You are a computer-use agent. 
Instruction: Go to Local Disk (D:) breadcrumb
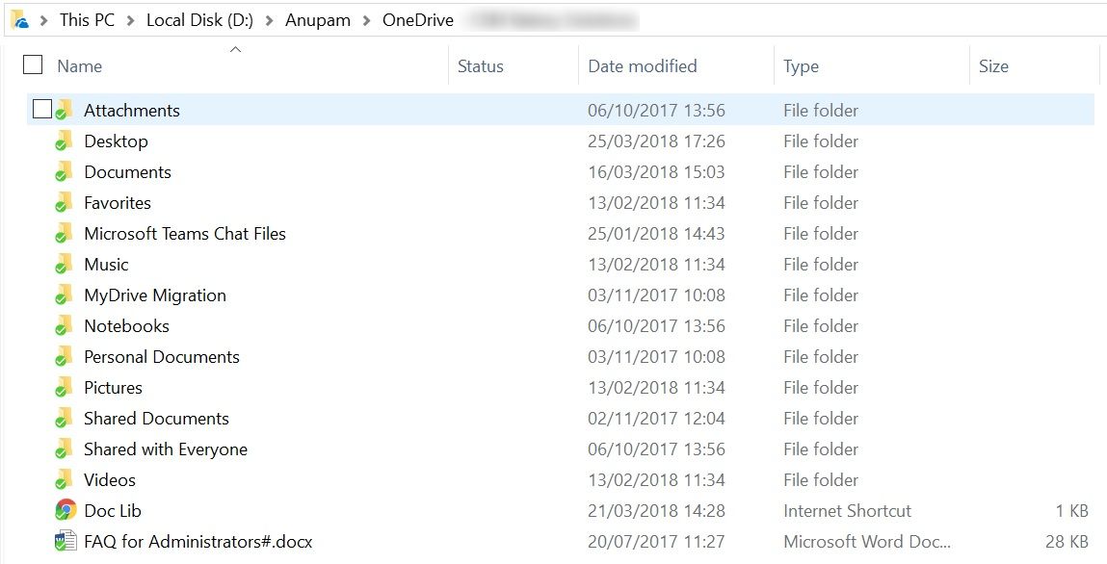(199, 20)
